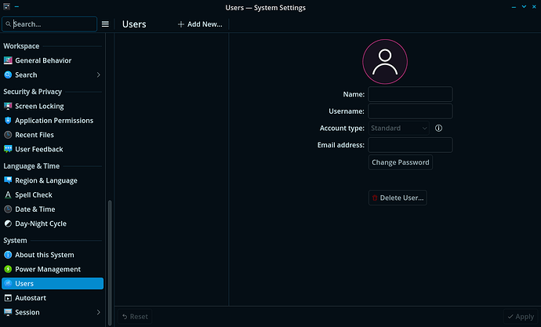
Task: Click into the Username field
Action: click(x=410, y=111)
